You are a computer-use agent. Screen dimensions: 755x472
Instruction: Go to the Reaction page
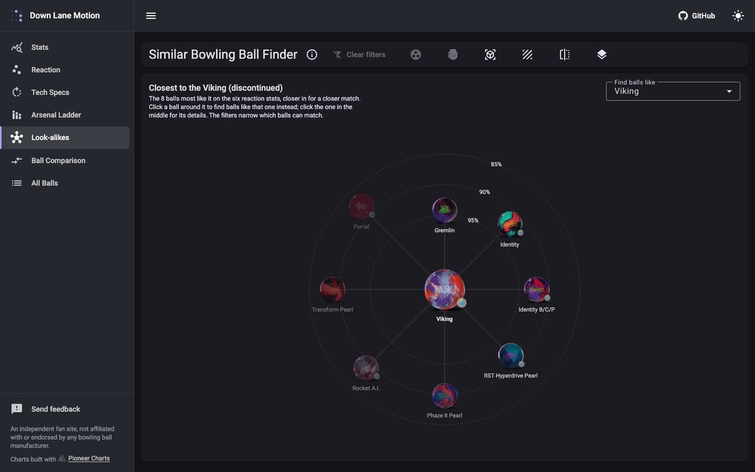click(x=65, y=70)
